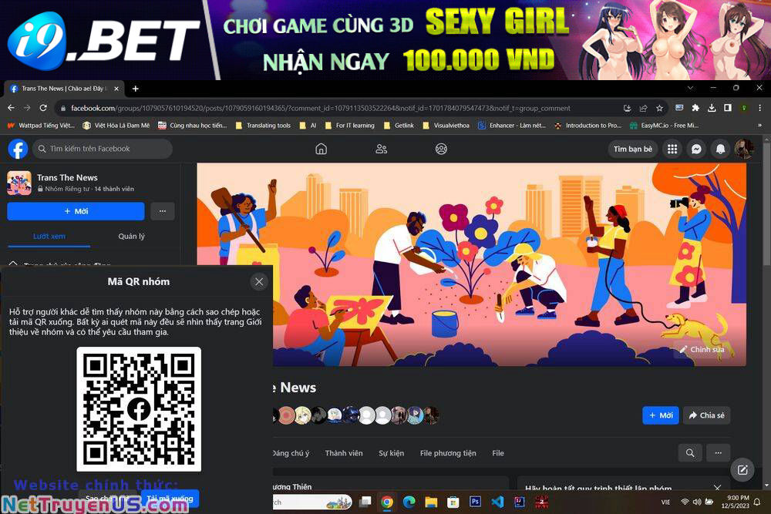Open the three-dot more menu in group tabs
Screen dimensions: 771x514
click(718, 453)
